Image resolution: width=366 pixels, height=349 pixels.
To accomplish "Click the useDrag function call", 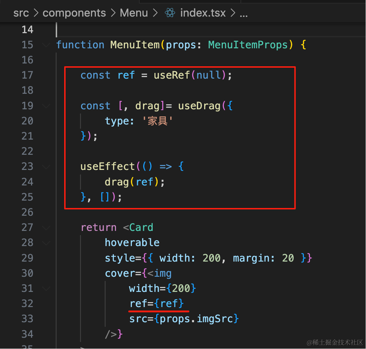I will (199, 106).
